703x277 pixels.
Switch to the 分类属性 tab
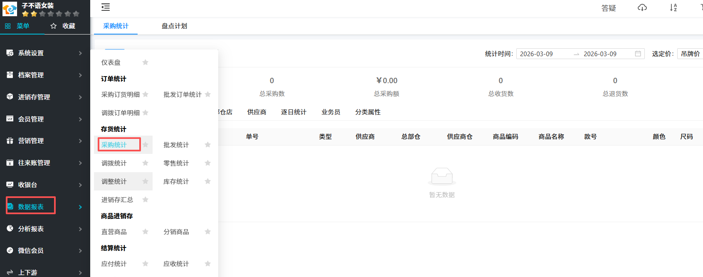click(x=368, y=112)
